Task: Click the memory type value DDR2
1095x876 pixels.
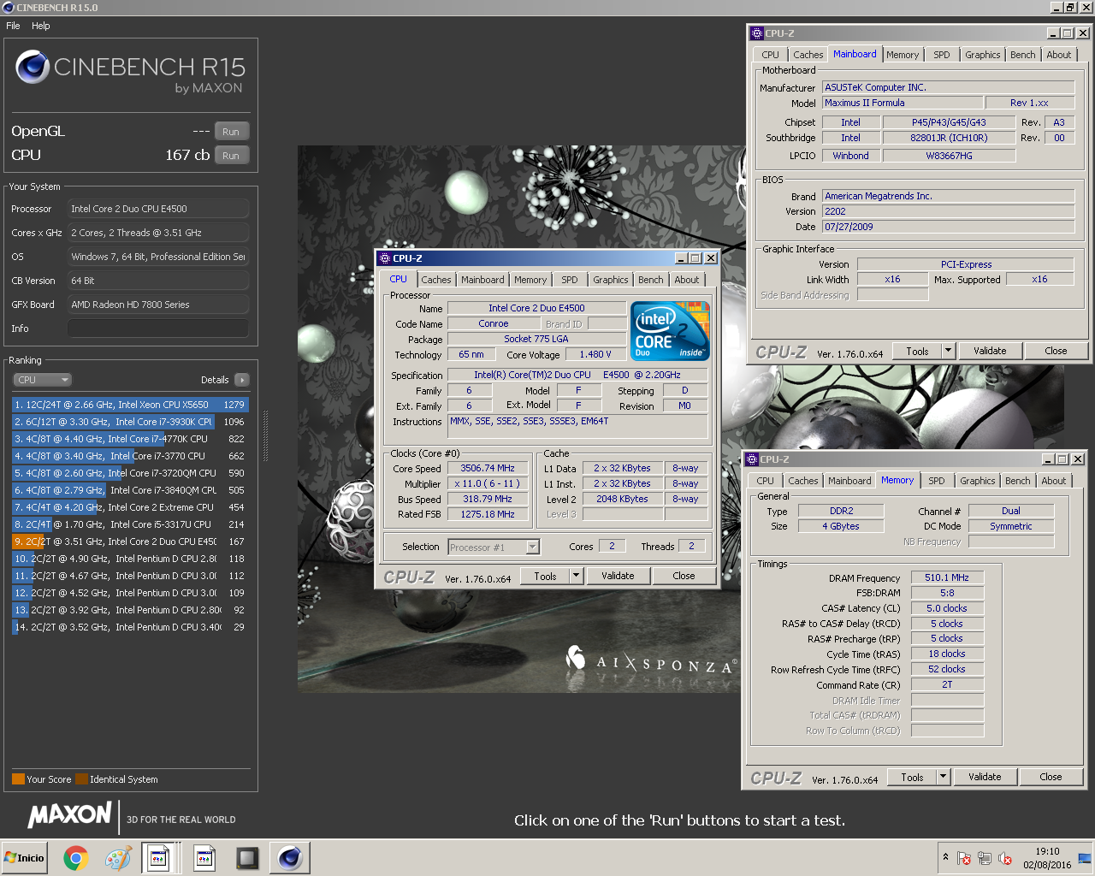Action: tap(841, 511)
